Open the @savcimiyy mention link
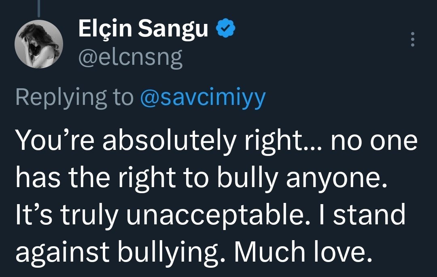This screenshot has width=437, height=277. tap(202, 98)
